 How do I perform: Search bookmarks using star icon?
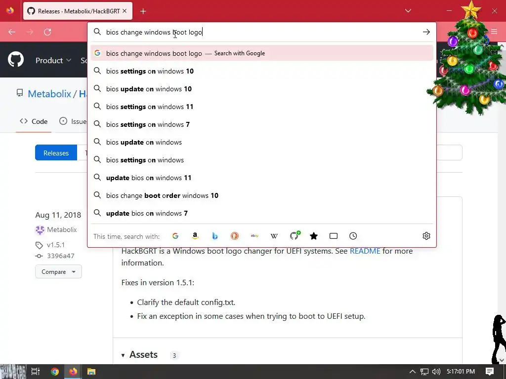pyautogui.click(x=314, y=236)
